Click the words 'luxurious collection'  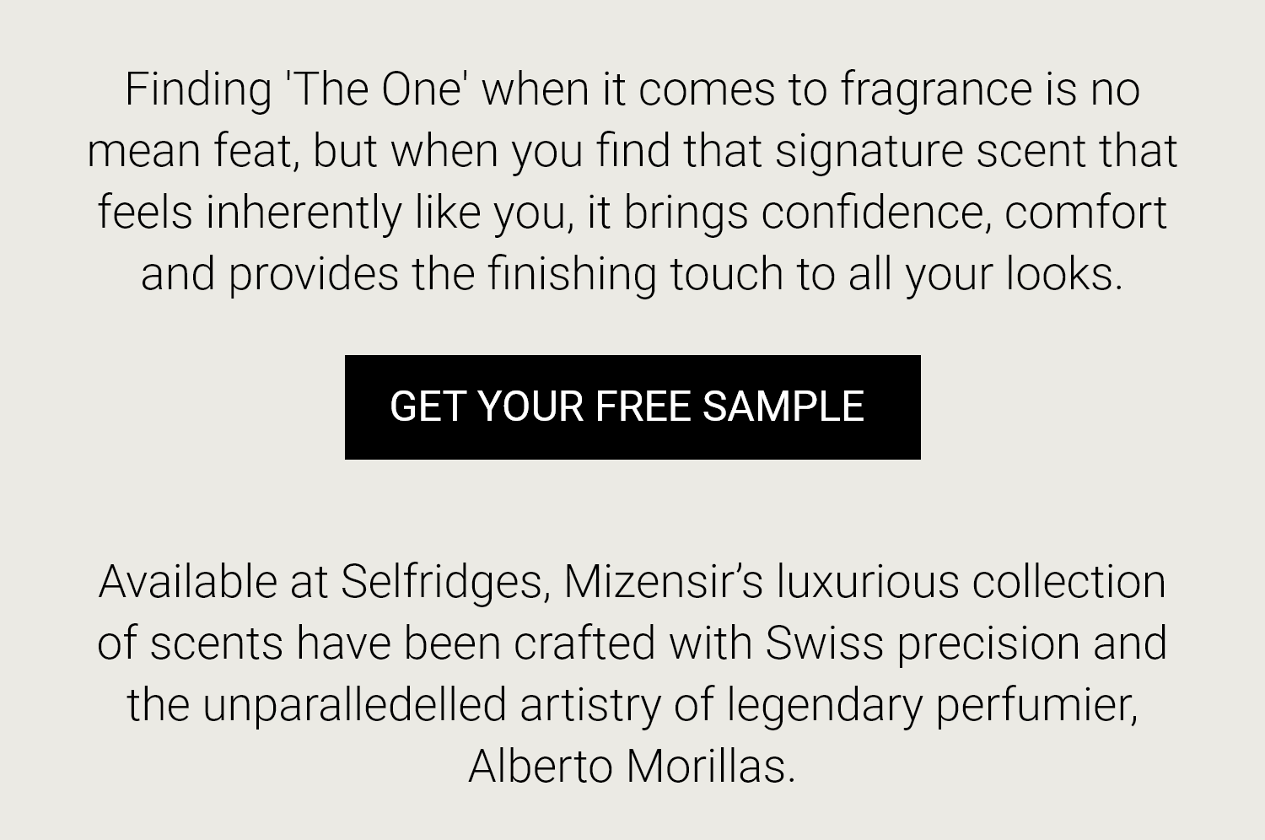tap(972, 581)
